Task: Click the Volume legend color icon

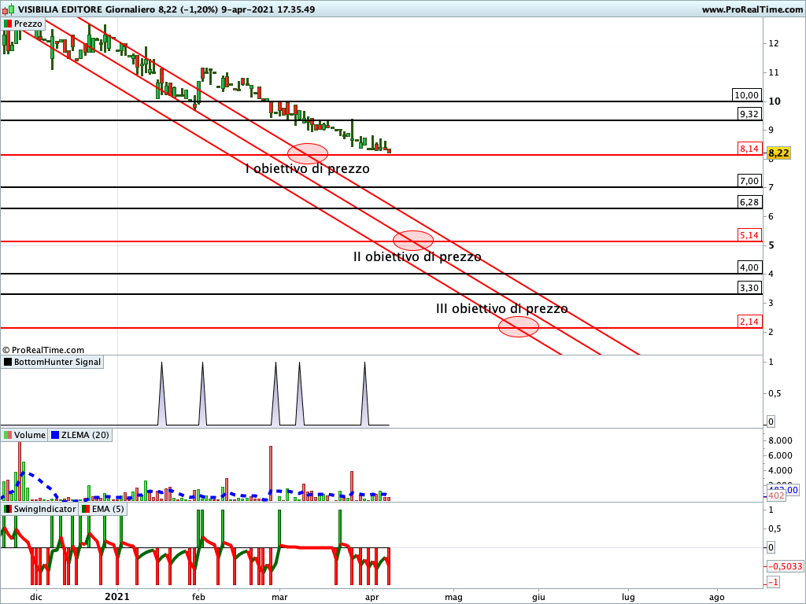Action: pos(8,435)
